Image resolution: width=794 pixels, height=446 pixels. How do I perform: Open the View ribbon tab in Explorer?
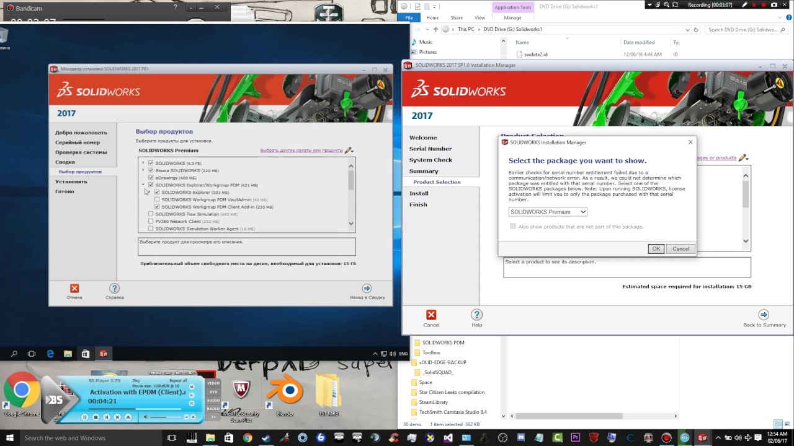click(480, 18)
